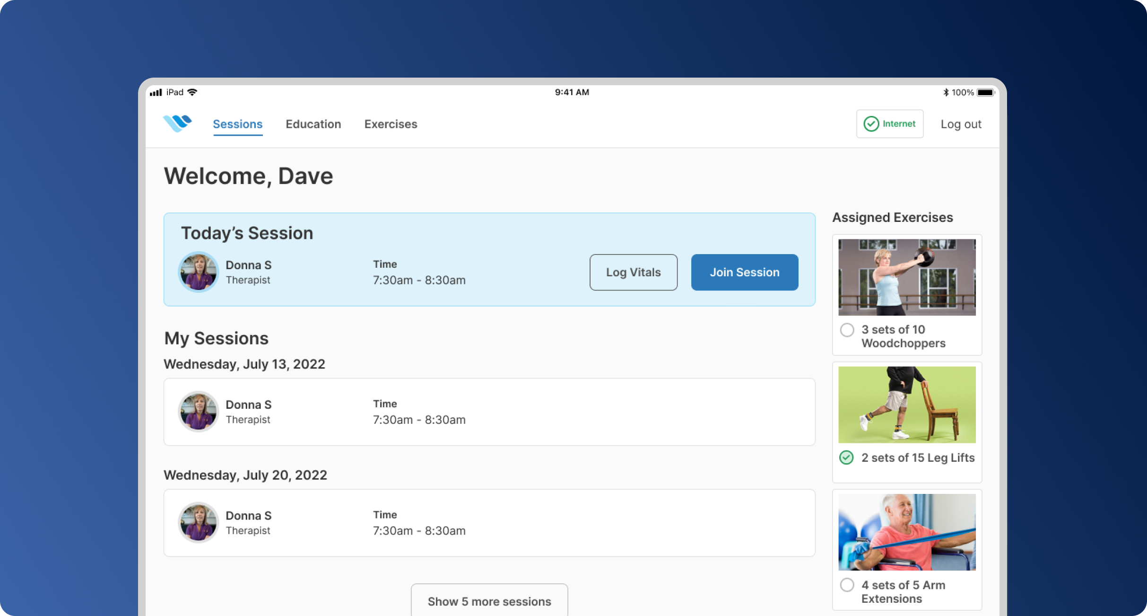The height and width of the screenshot is (616, 1147).
Task: Click Log out in the top right
Action: [x=961, y=124]
